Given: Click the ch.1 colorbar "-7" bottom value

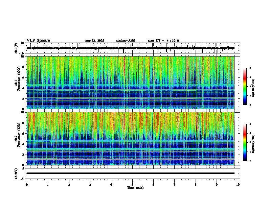Looking at the screenshot, I should [250, 105].
